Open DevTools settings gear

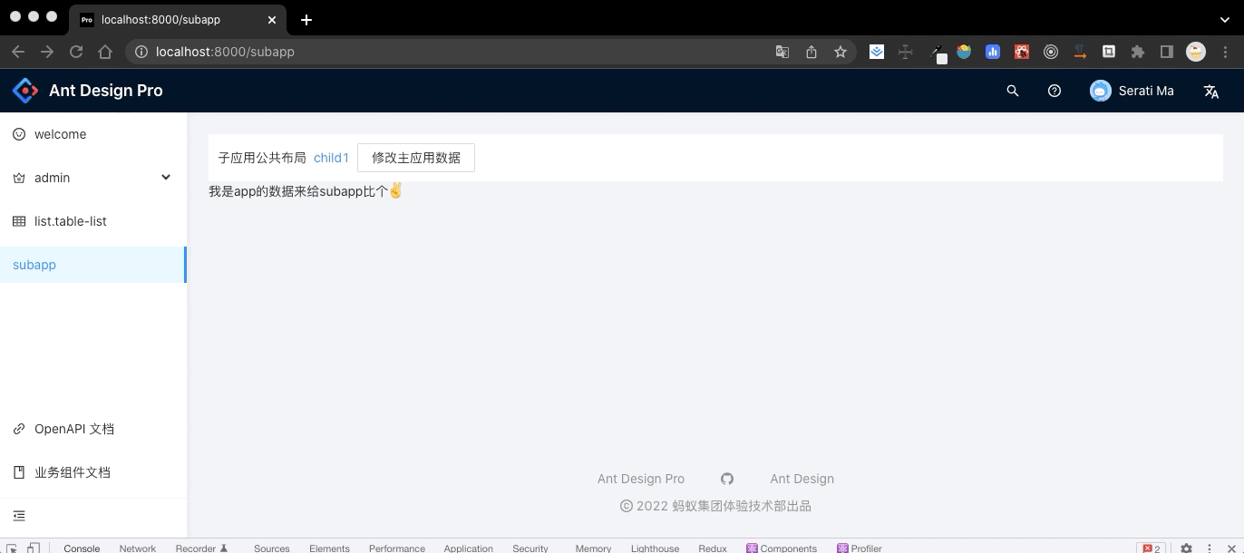pyautogui.click(x=1186, y=548)
